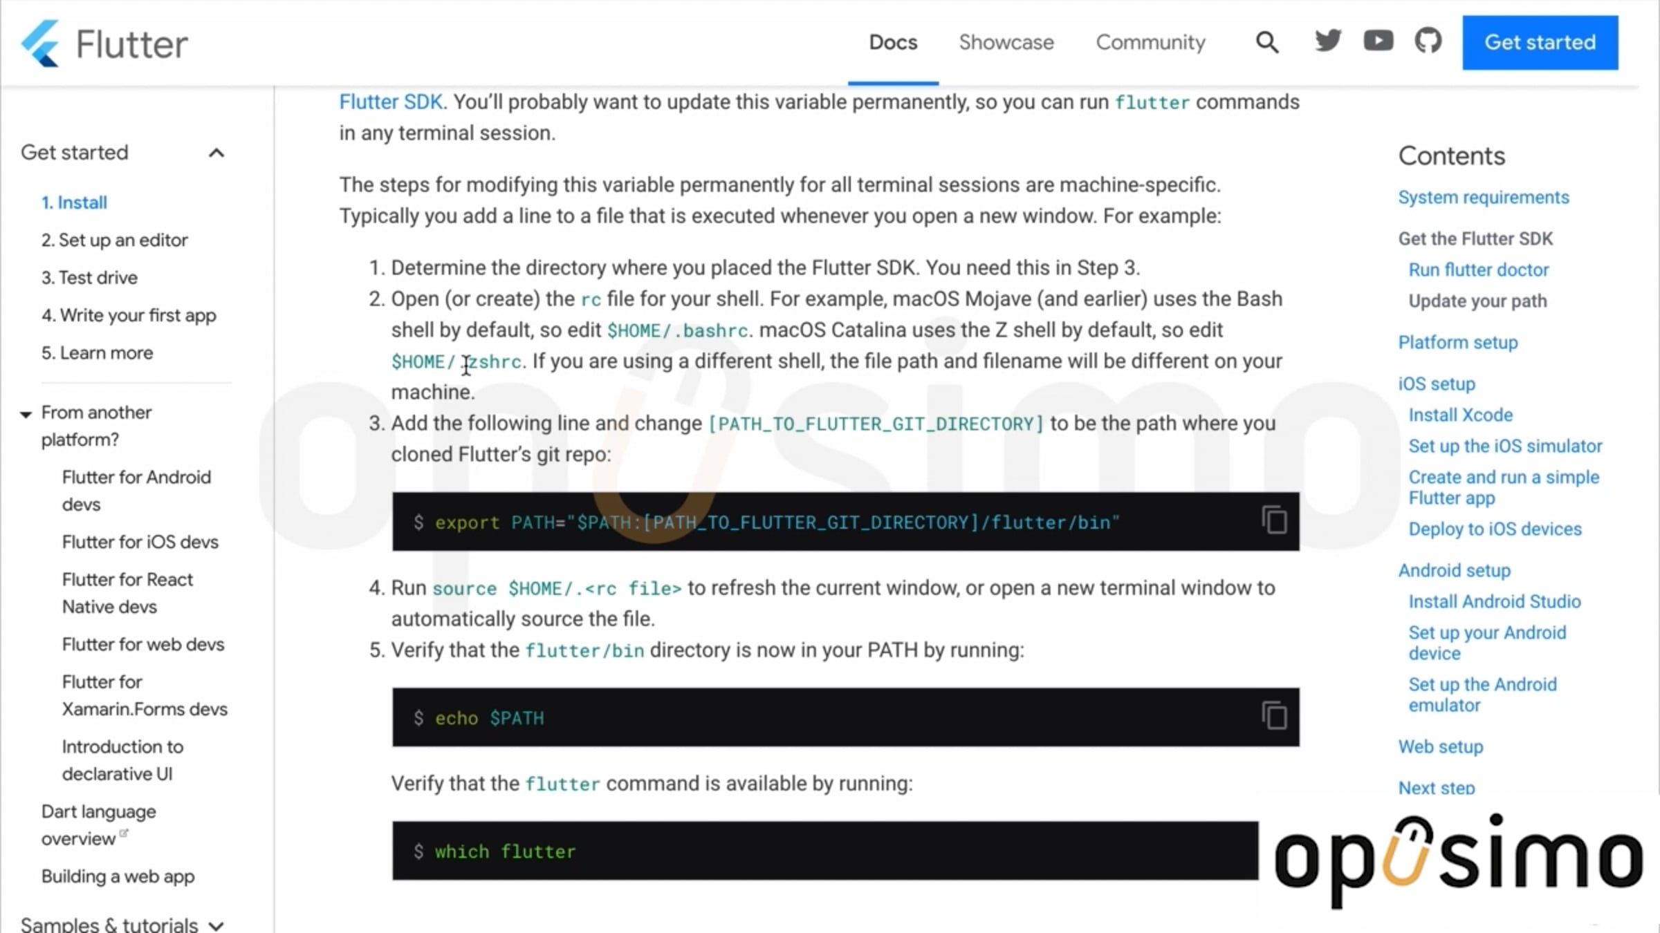Viewport: 1660px width, 933px height.
Task: Collapse the From another platform section
Action: tap(26, 415)
